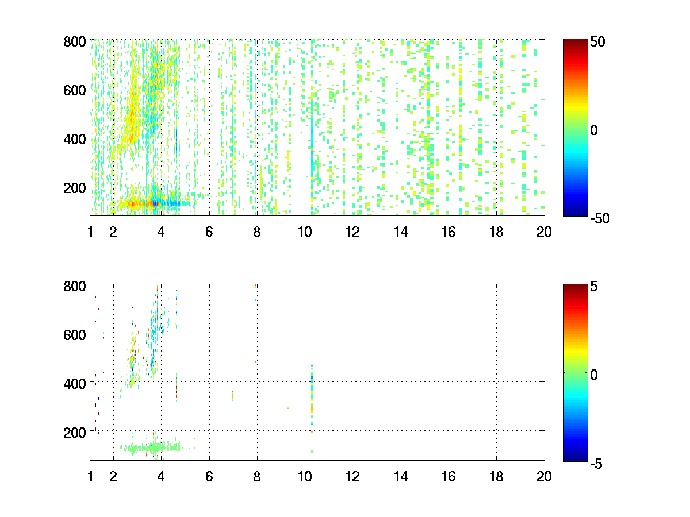Click the top plot's "20" x-axis tick label

tap(544, 232)
